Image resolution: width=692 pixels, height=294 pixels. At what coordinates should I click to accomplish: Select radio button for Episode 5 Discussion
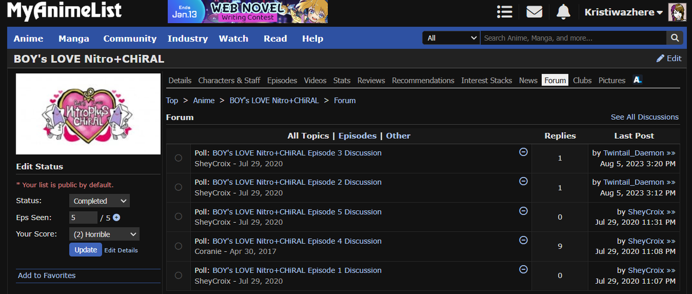pos(178,216)
